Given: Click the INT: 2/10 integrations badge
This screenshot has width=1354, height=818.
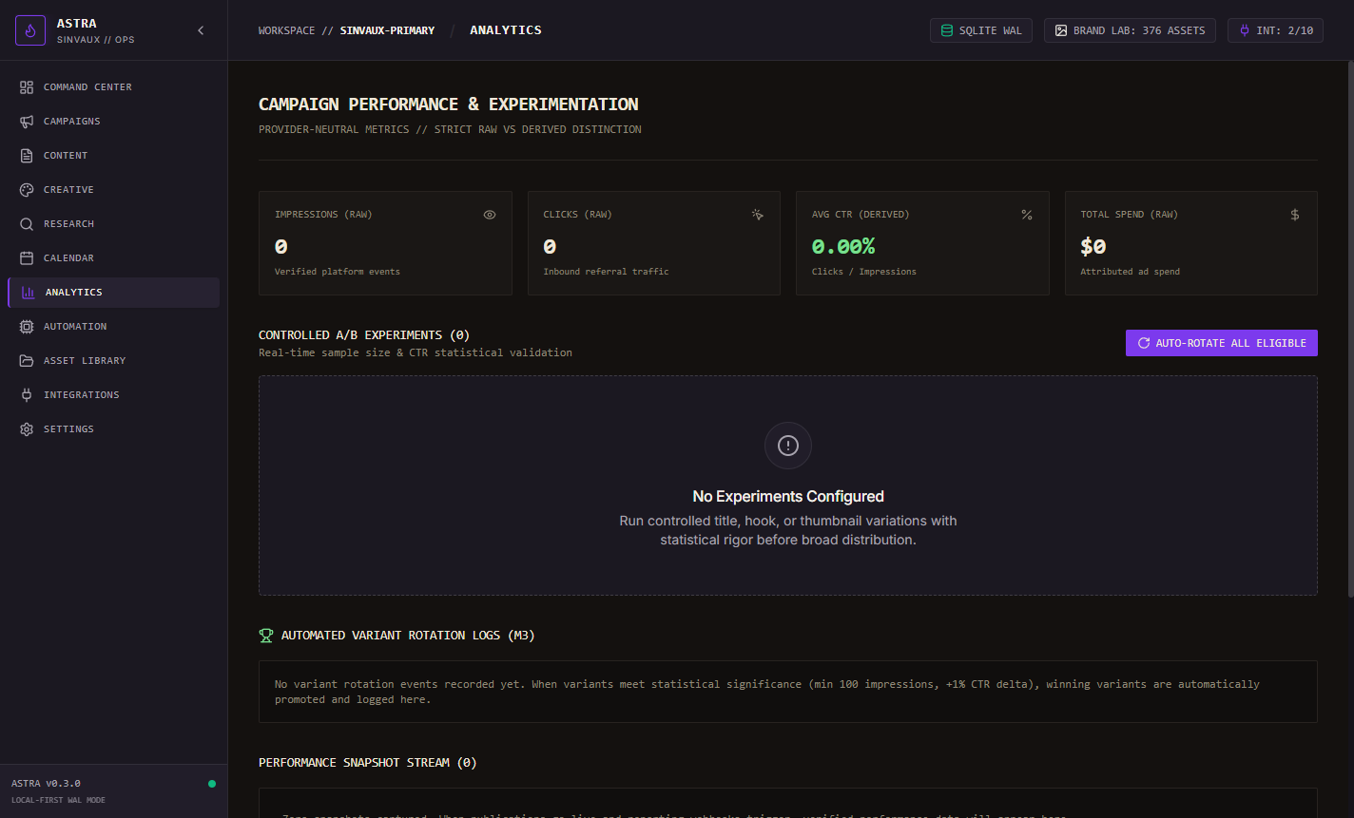Looking at the screenshot, I should 1275,30.
